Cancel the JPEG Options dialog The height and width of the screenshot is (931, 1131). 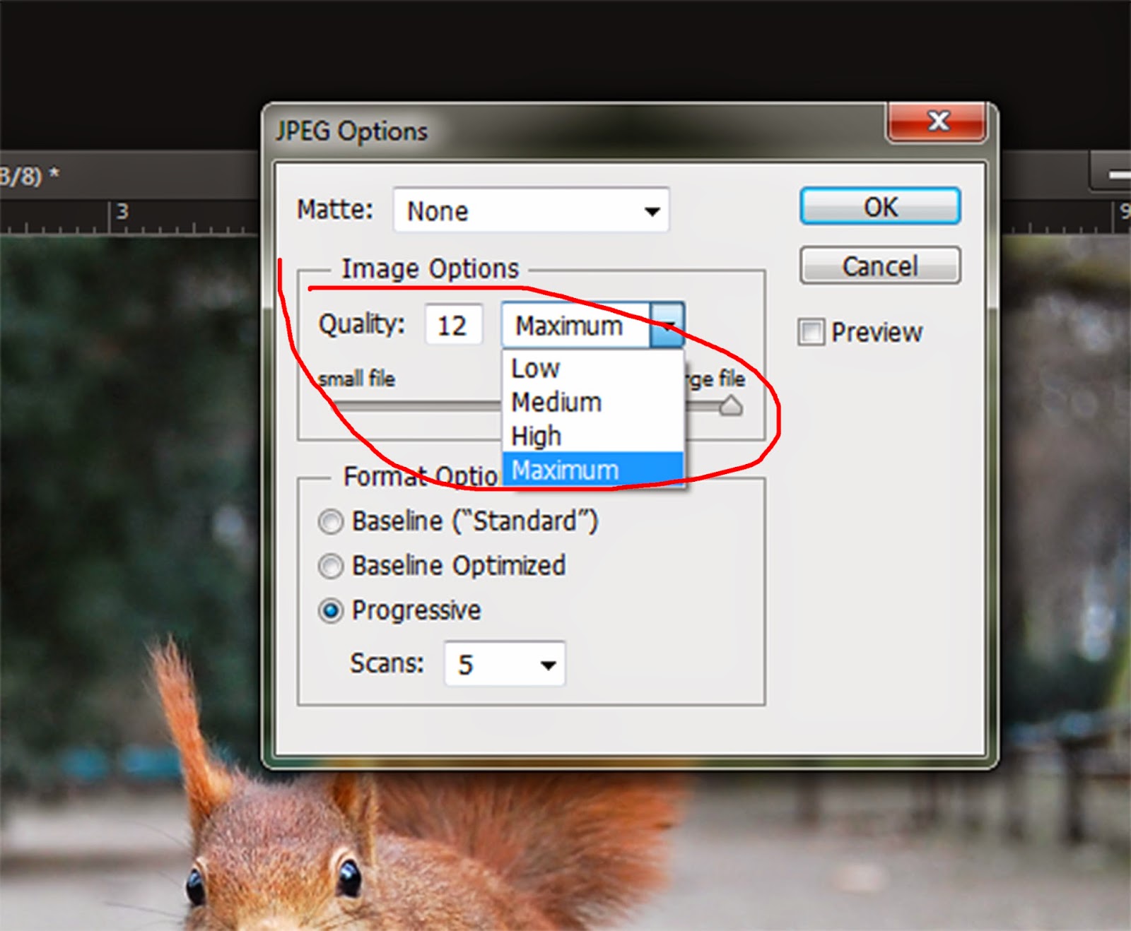pos(880,266)
